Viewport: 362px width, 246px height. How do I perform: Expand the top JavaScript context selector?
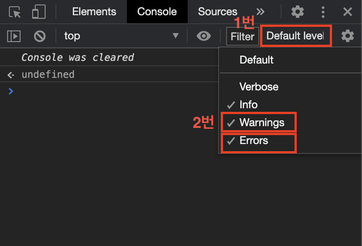click(121, 36)
